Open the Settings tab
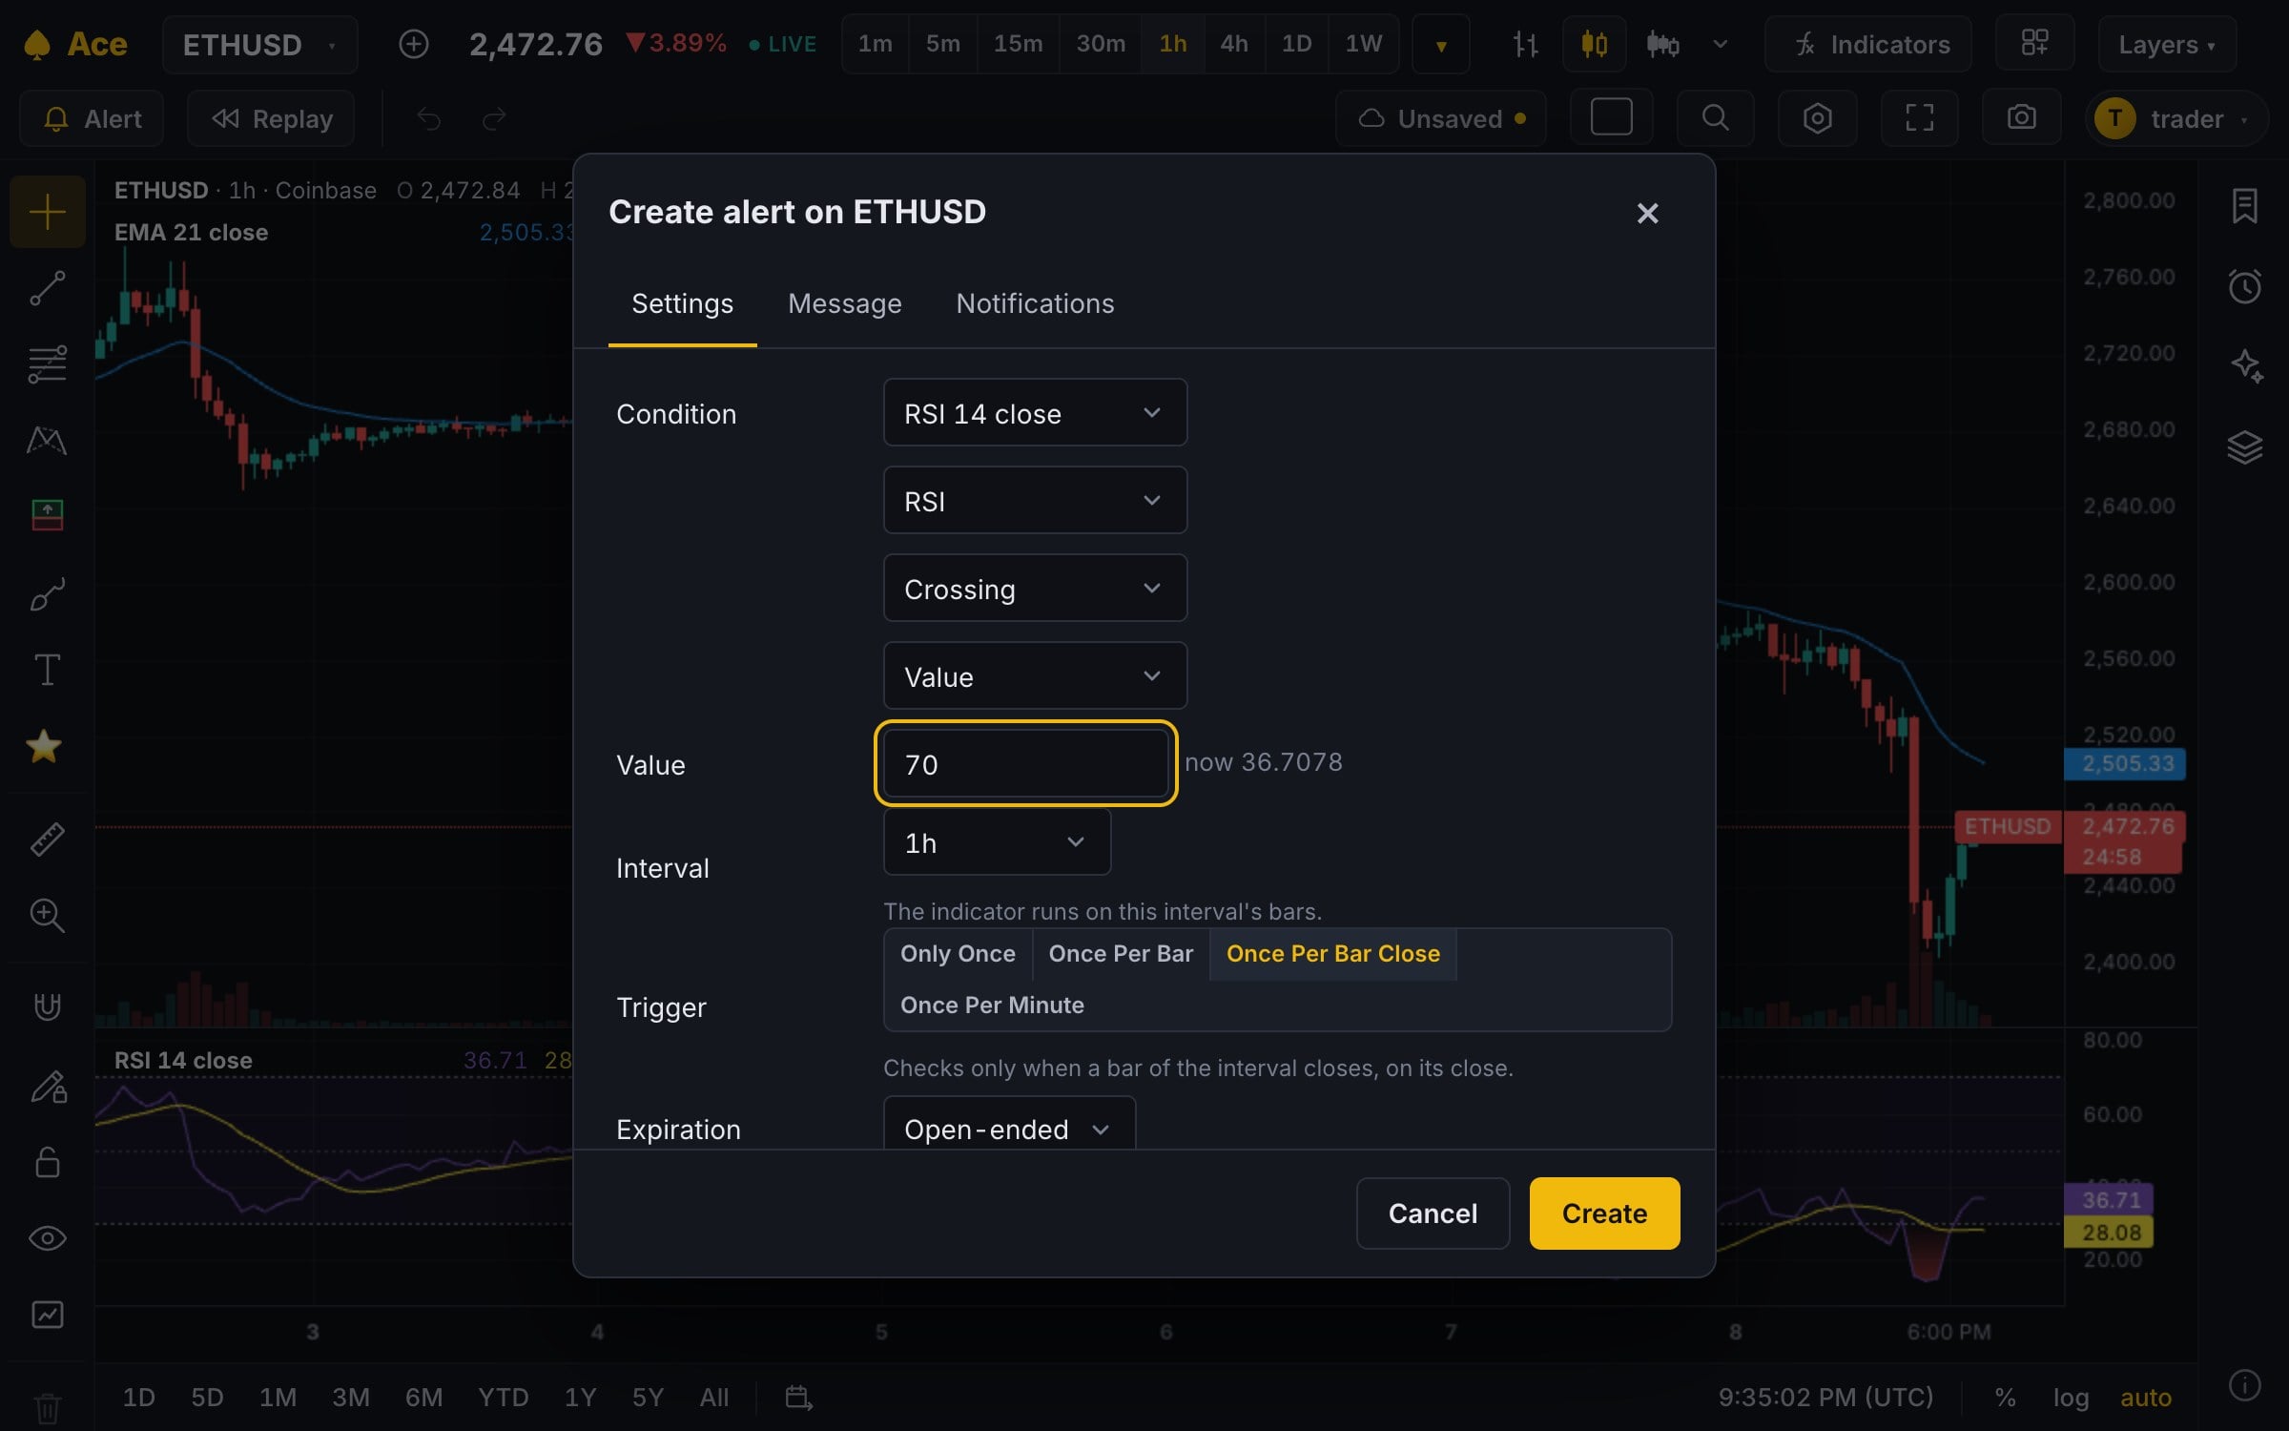Screen dimensions: 2289x1431 pos(682,303)
